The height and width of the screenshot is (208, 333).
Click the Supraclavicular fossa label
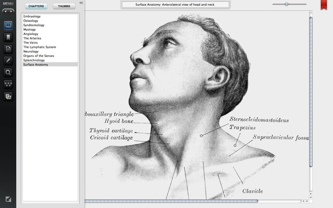tap(281, 138)
